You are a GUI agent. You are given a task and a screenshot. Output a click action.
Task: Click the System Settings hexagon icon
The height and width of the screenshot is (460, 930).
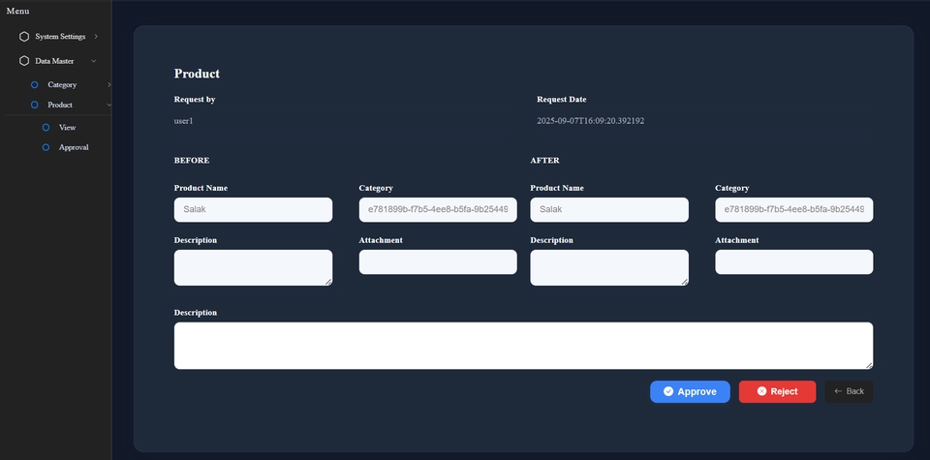coord(24,37)
